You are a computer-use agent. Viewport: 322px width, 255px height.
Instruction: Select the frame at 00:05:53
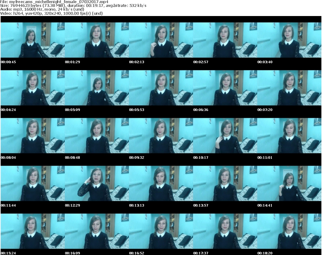tap(161, 88)
